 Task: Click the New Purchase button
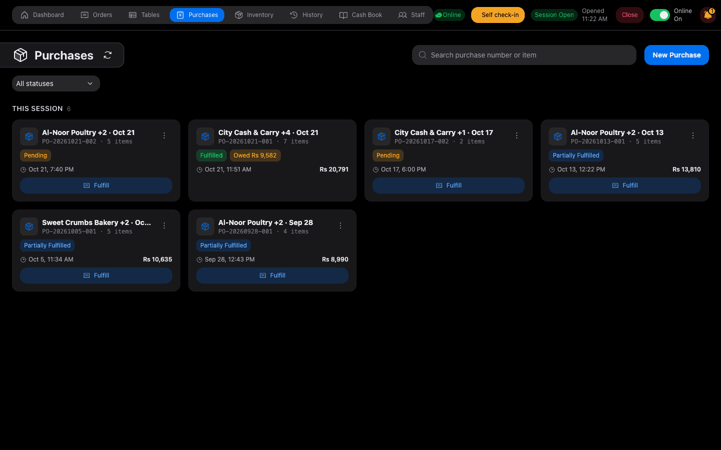point(676,55)
